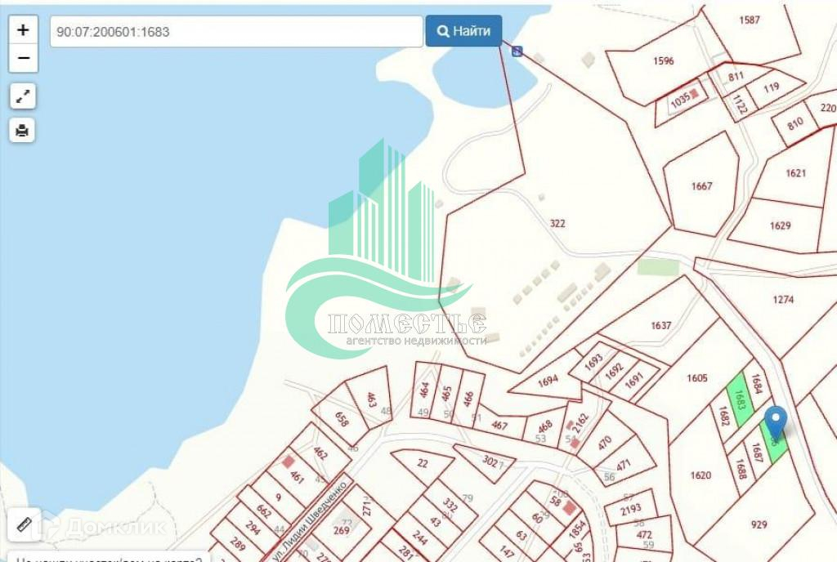This screenshot has width=837, height=562.
Task: Click parcel 1596
Action: pos(663,60)
